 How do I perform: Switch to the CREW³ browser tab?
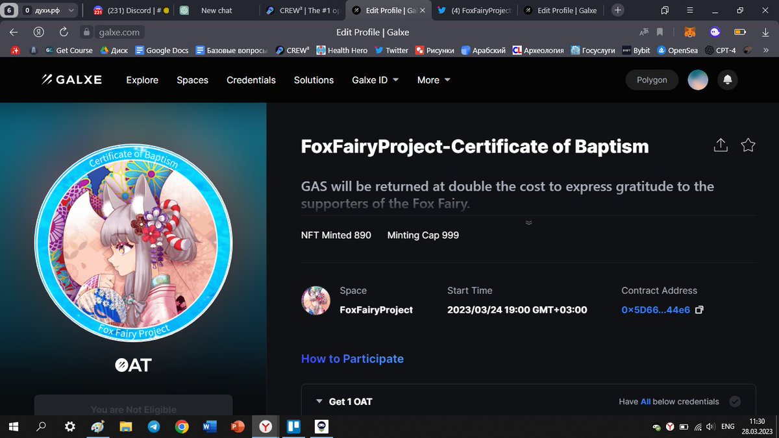click(x=303, y=10)
